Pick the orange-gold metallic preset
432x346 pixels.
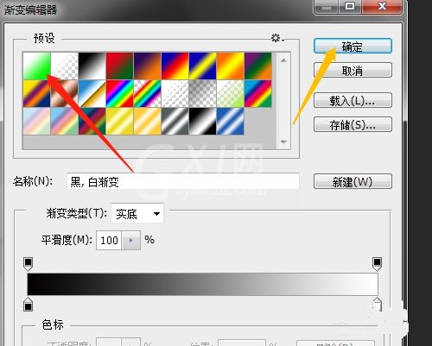(x=148, y=121)
